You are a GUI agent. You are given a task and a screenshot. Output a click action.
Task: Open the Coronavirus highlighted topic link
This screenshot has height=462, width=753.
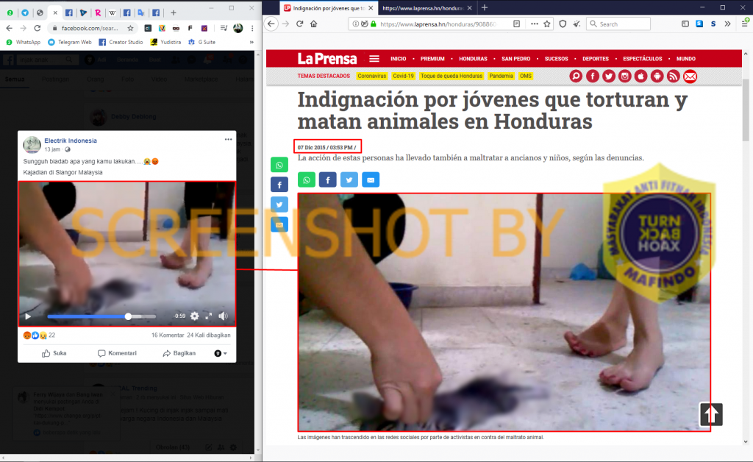(x=371, y=77)
